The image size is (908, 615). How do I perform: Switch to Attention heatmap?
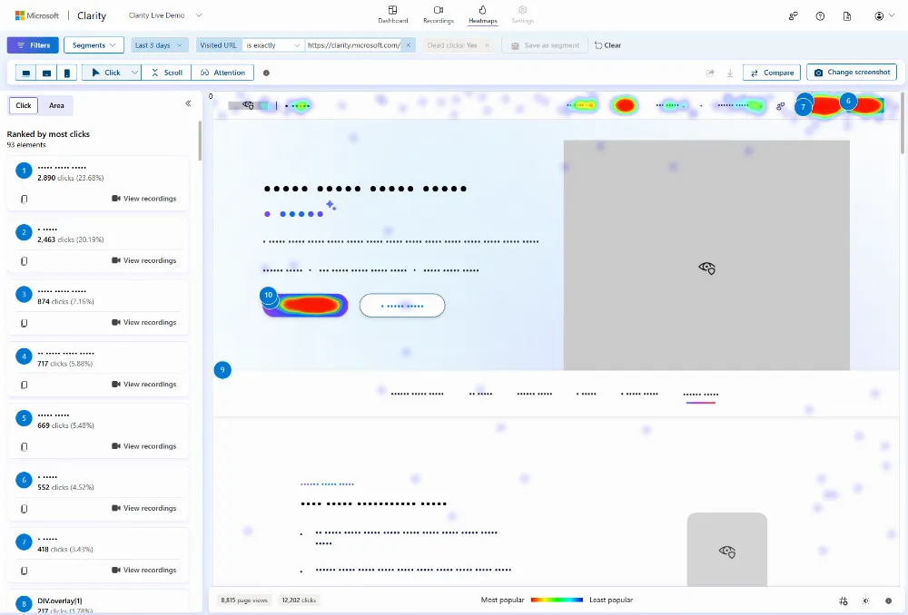pos(222,73)
